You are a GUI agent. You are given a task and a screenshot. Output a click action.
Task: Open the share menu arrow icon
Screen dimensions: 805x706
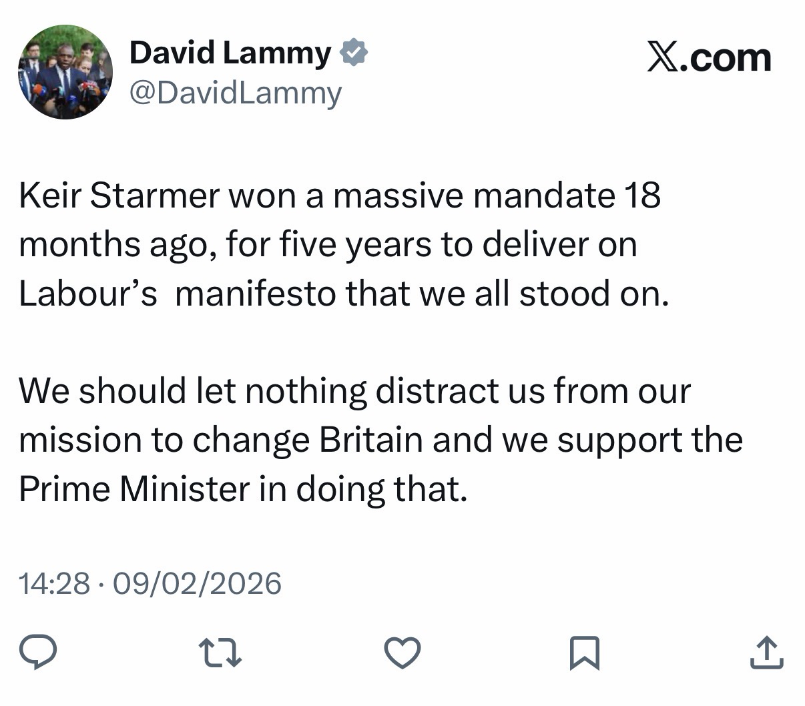coord(766,652)
